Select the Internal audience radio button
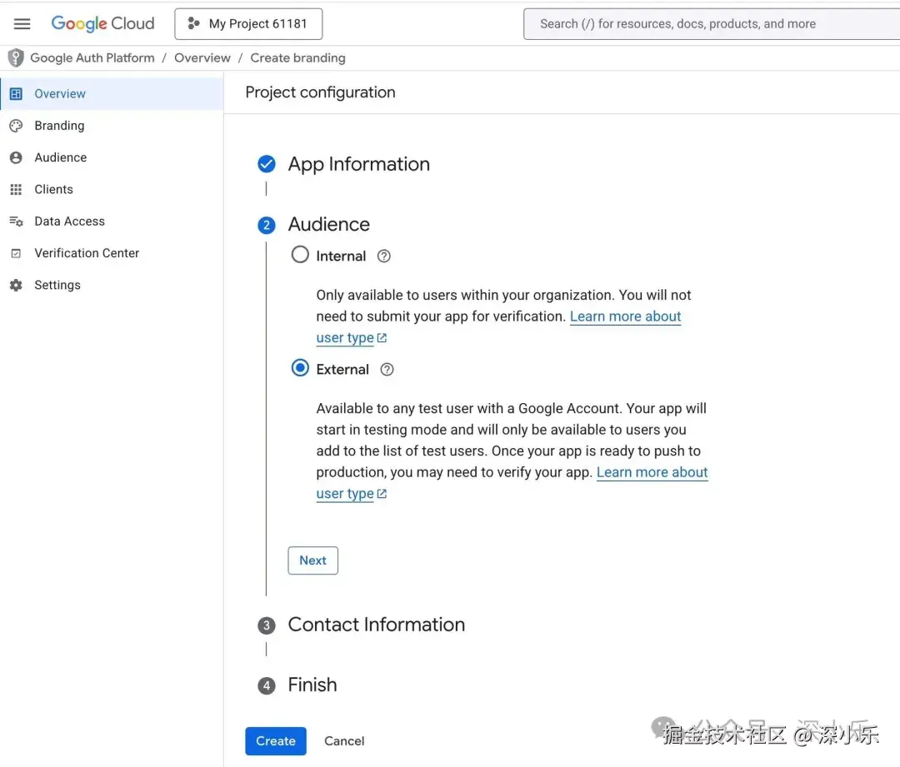Image resolution: width=900 pixels, height=767 pixels. [x=300, y=255]
